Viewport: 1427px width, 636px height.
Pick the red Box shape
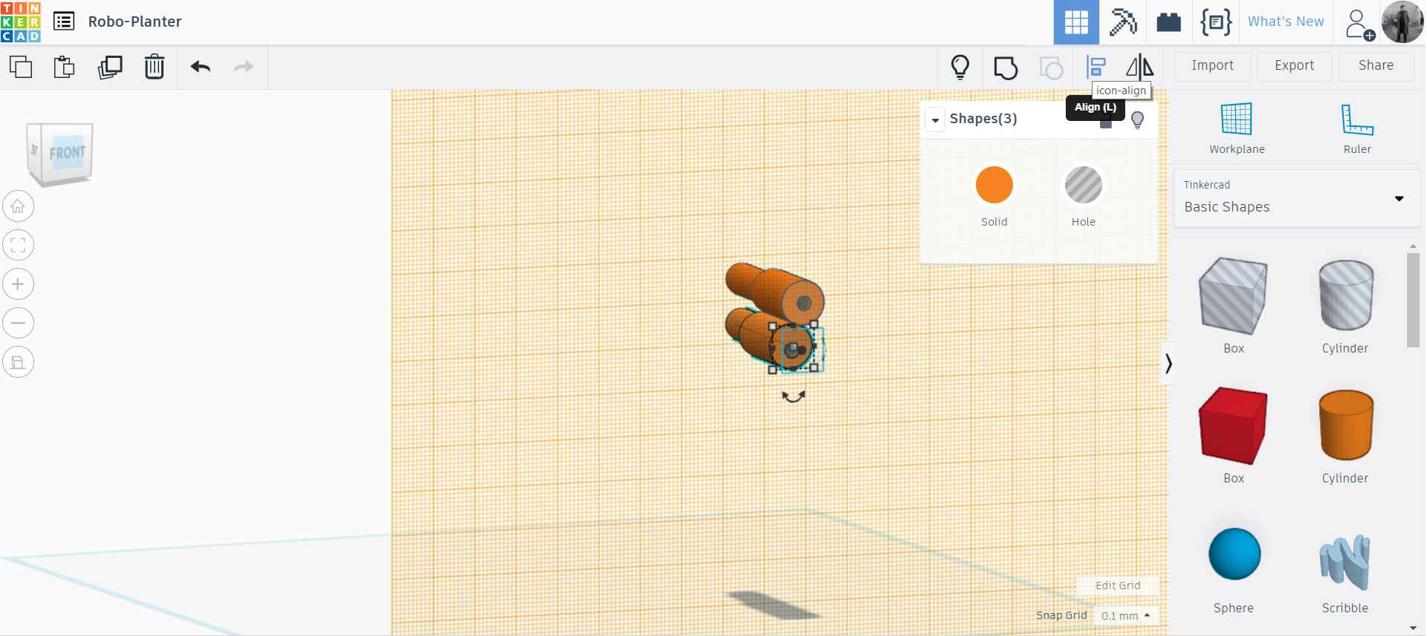1234,426
